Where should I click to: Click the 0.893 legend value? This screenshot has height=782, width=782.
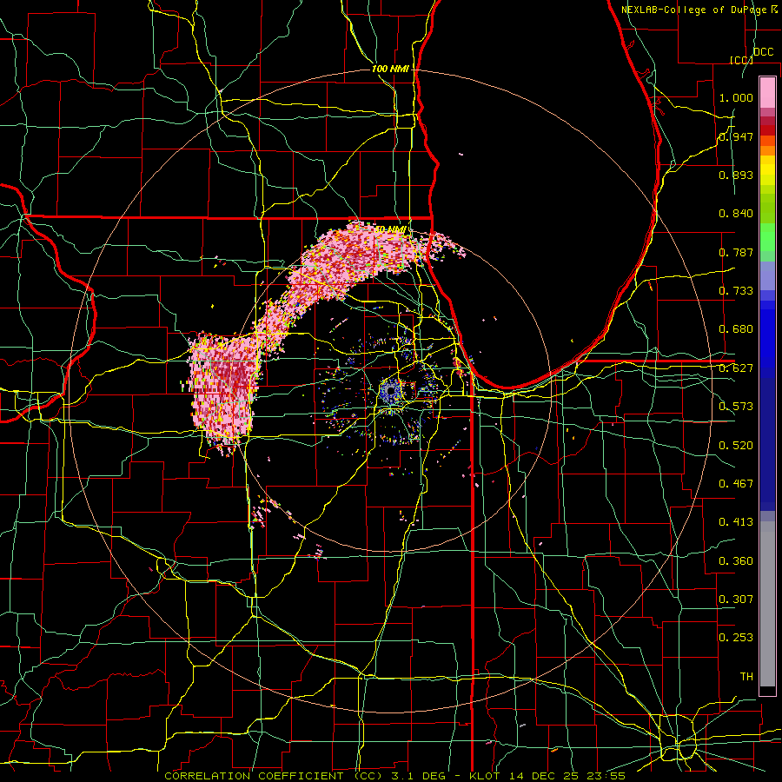pyautogui.click(x=736, y=175)
